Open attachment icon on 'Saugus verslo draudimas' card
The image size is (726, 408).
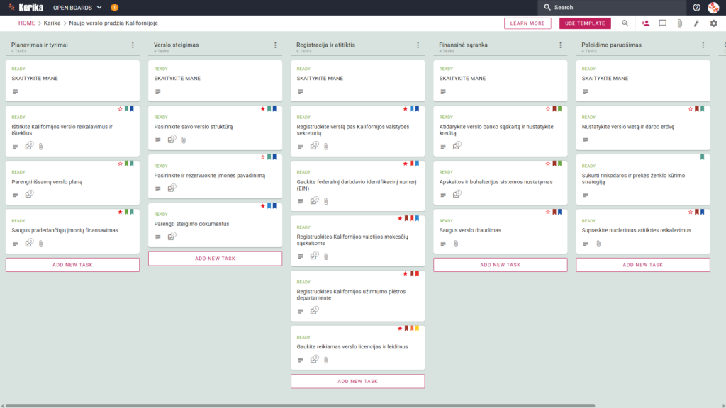point(456,244)
